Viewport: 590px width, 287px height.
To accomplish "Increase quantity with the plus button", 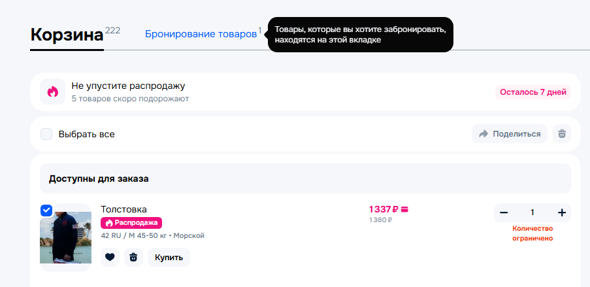I will click(561, 212).
